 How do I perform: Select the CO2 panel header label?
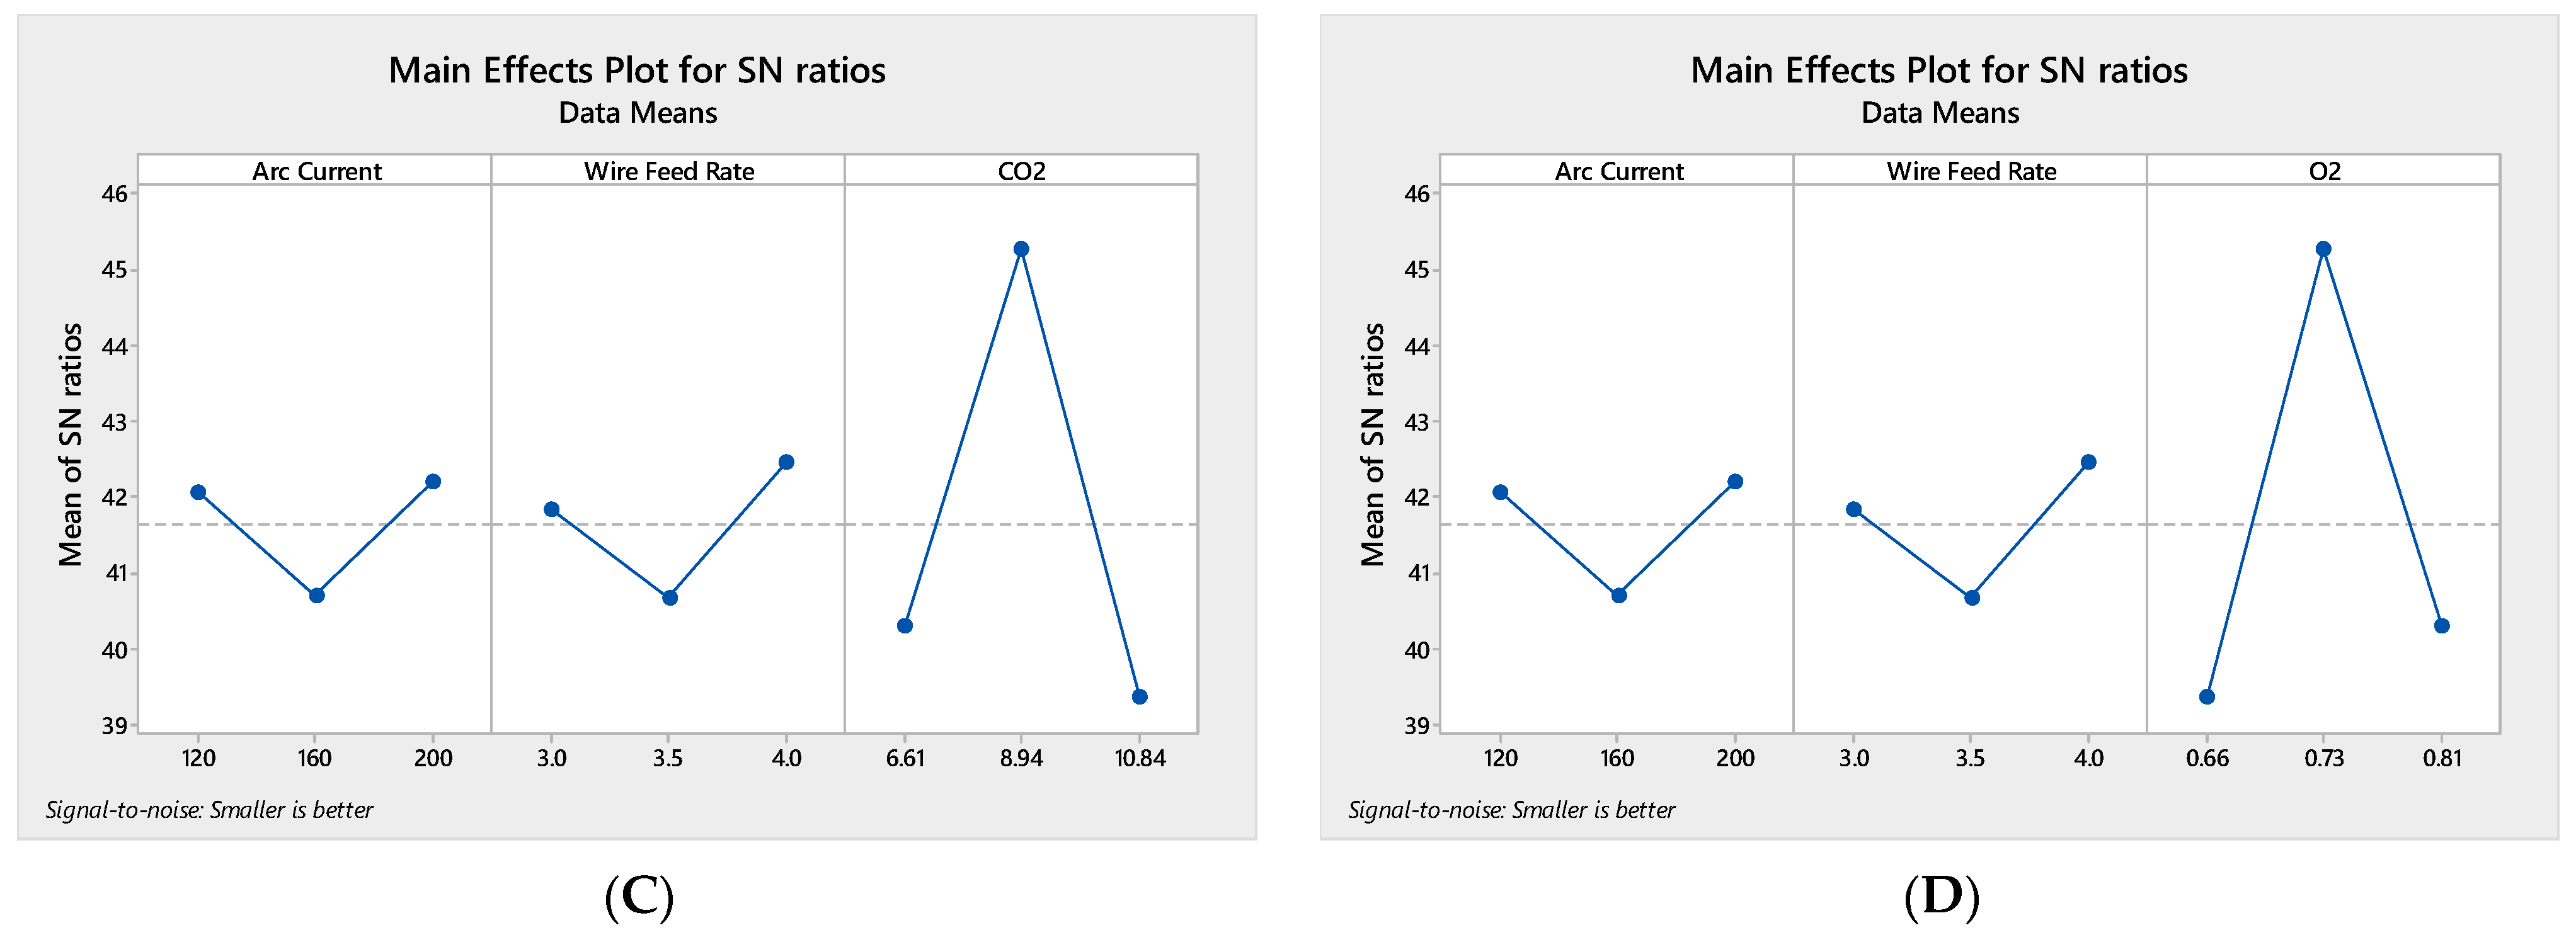[1021, 171]
